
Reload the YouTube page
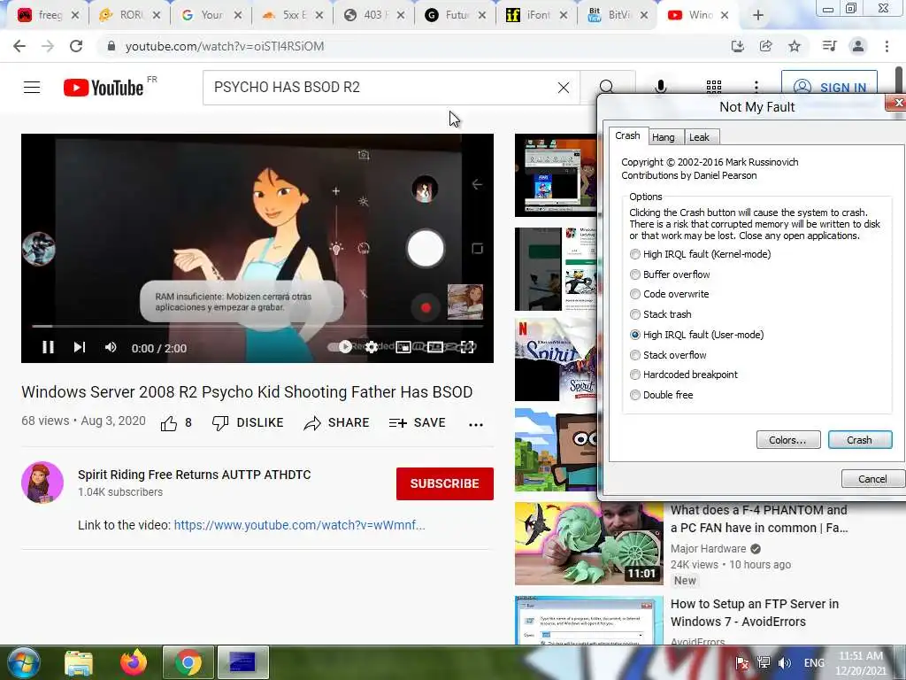click(76, 46)
